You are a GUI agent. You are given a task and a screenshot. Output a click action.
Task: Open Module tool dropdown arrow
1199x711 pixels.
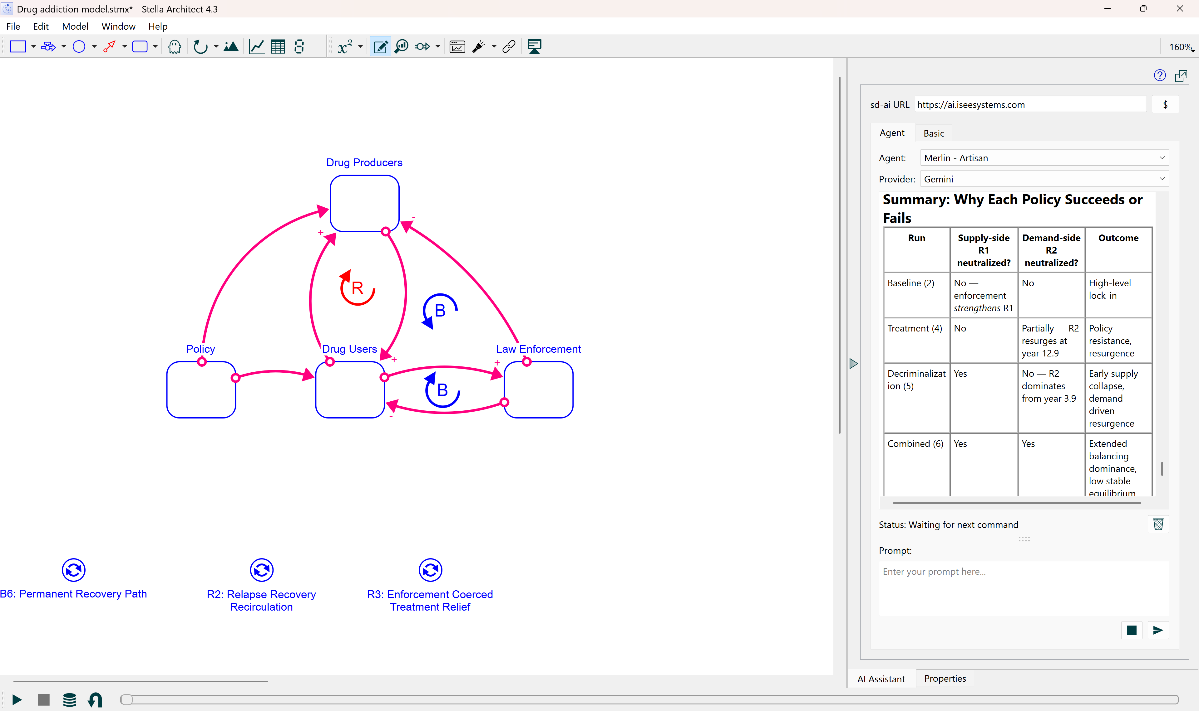[155, 46]
